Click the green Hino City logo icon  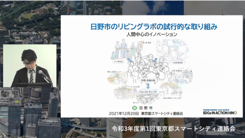point(134,108)
